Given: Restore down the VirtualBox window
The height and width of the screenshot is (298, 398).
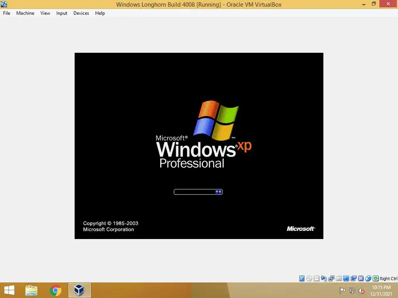Looking at the screenshot, I should 374,4.
